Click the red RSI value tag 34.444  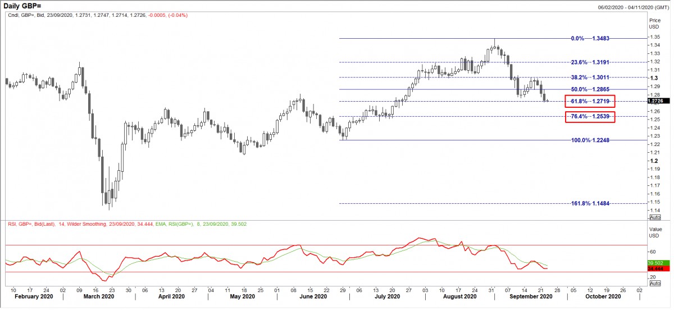click(655, 270)
